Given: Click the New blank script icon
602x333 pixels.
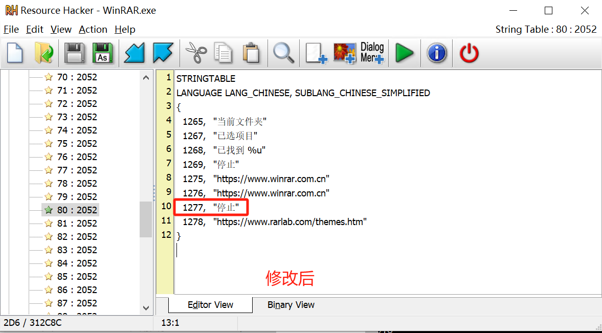Looking at the screenshot, I should (x=15, y=53).
